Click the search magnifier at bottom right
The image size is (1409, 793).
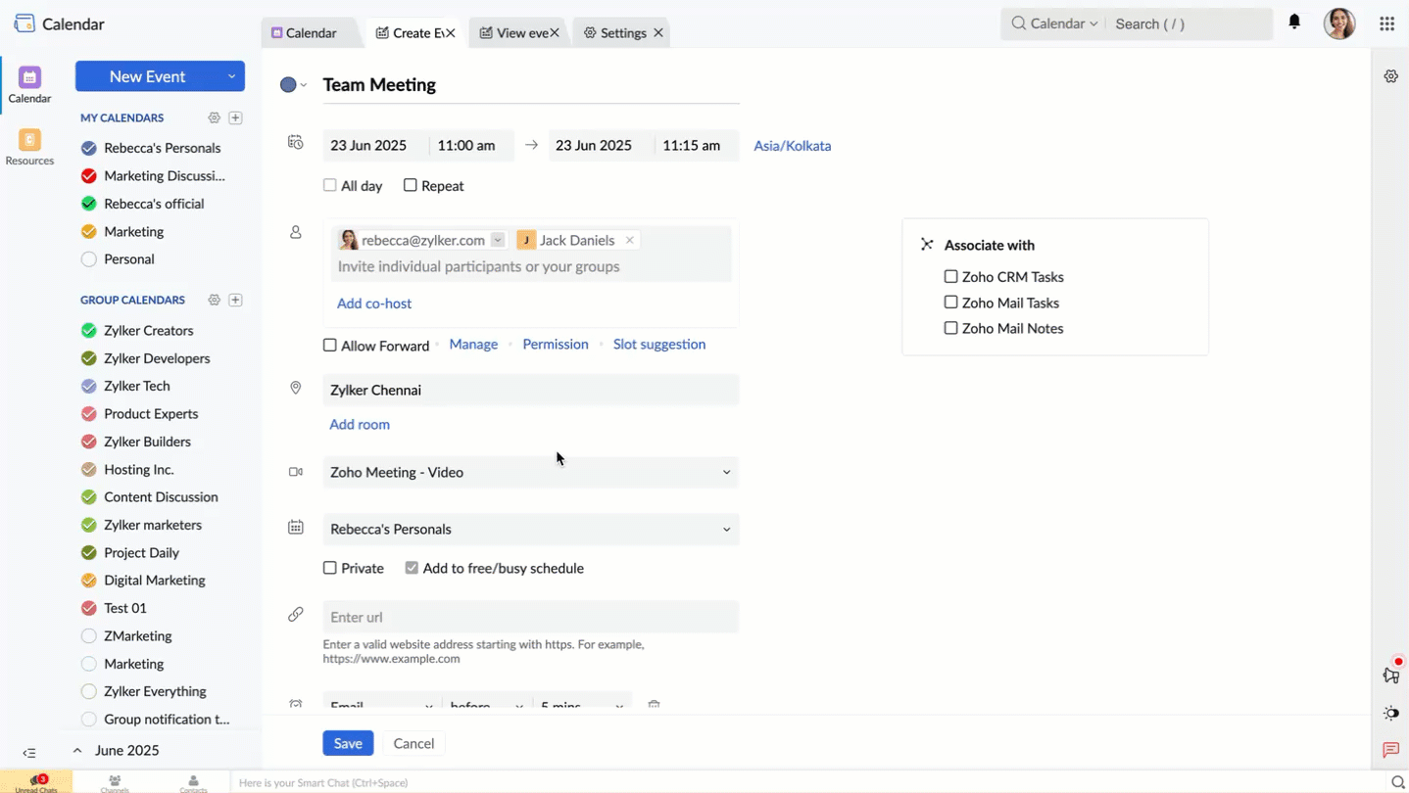(1398, 782)
